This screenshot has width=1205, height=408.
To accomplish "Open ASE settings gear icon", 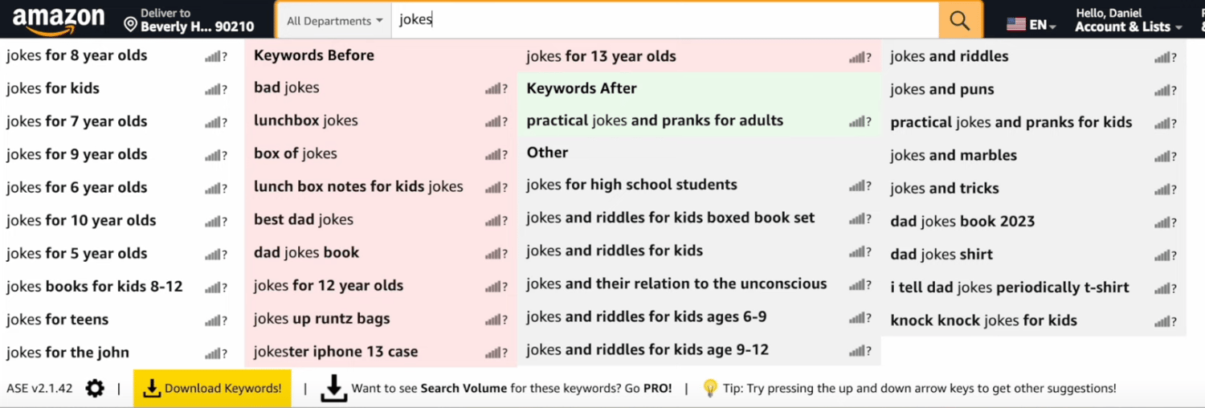I will click(95, 389).
